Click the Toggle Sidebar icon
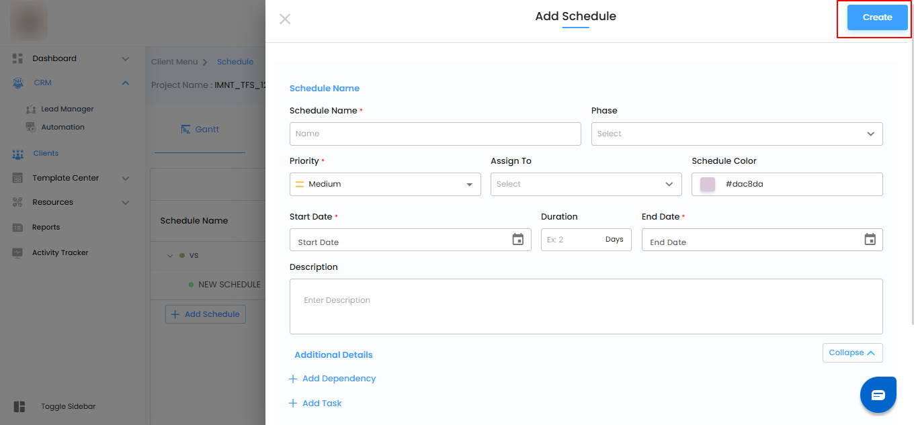The height and width of the screenshot is (425, 918). [19, 407]
